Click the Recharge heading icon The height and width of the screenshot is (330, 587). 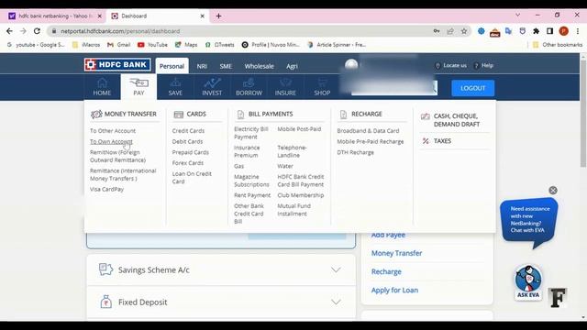pyautogui.click(x=343, y=115)
